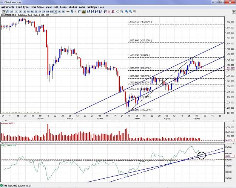Open the Edit menu

click(x=56, y=7)
